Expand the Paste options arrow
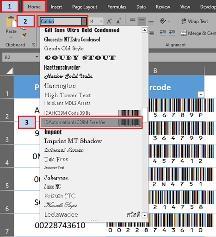The width and height of the screenshot is (216, 237). 11,37
